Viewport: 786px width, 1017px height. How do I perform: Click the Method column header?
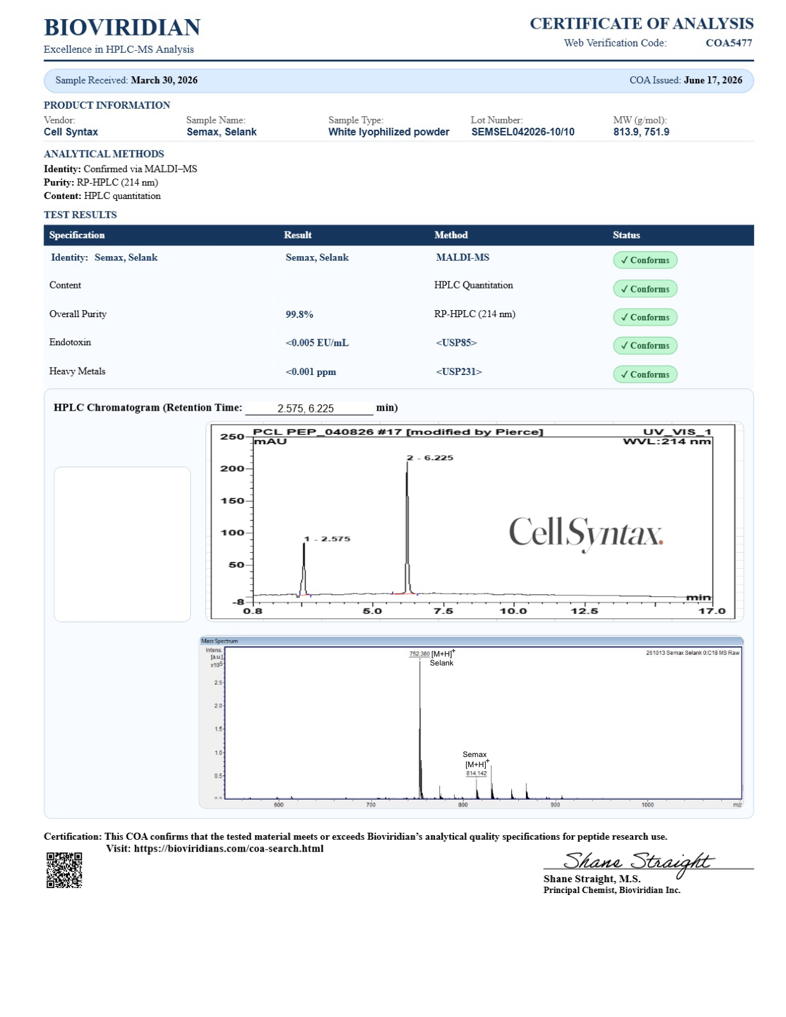pyautogui.click(x=451, y=235)
